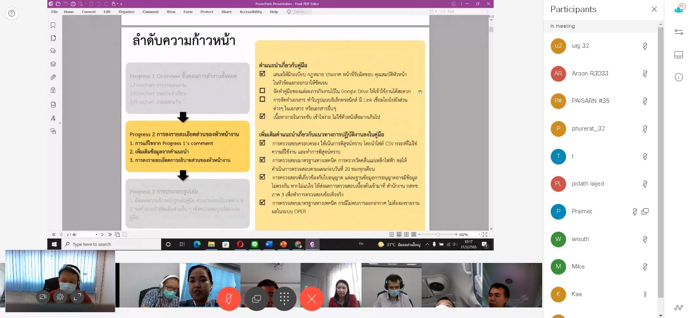Open quick access toolbar customize dropdown
Image resolution: width=692 pixels, height=318 pixels.
[121, 4]
